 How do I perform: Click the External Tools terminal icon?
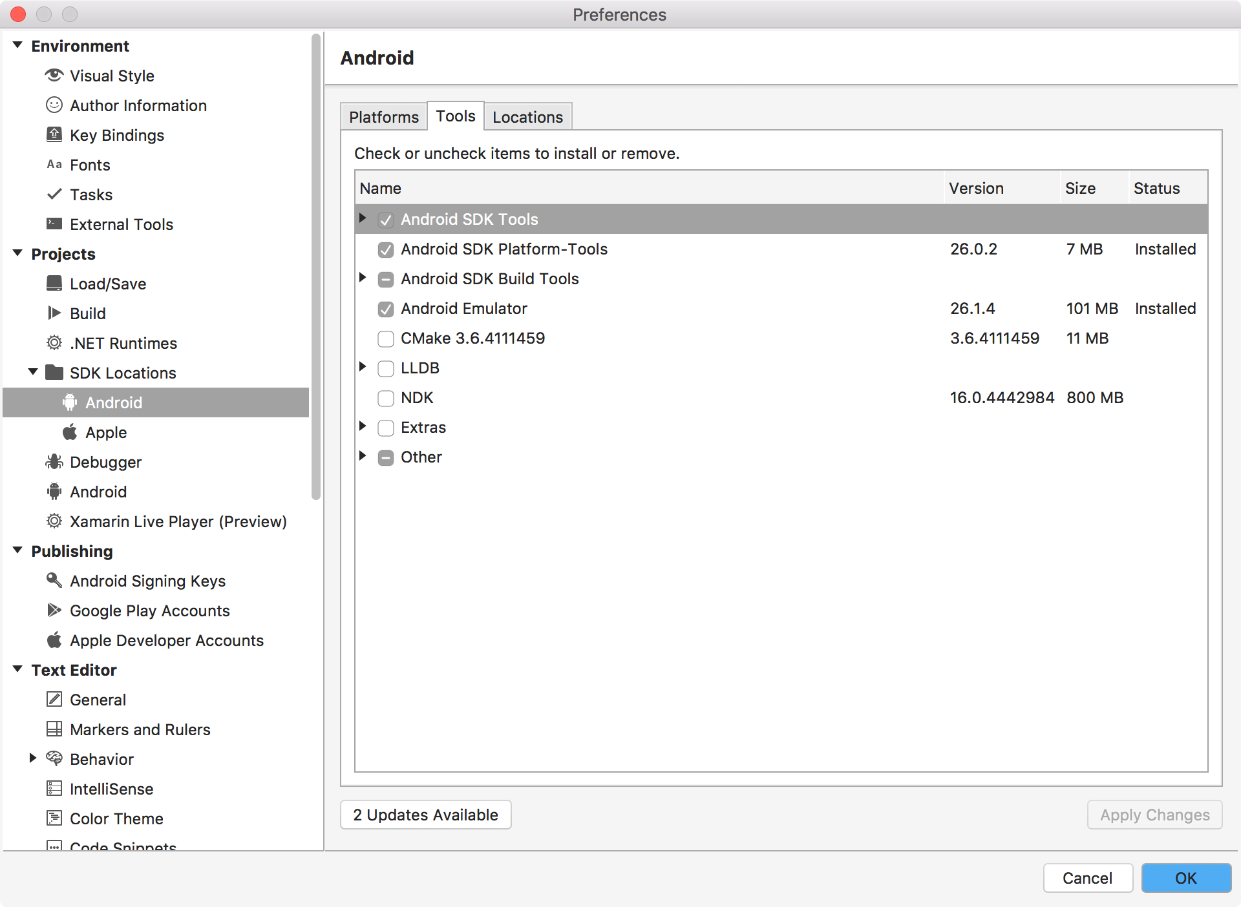[x=54, y=224]
